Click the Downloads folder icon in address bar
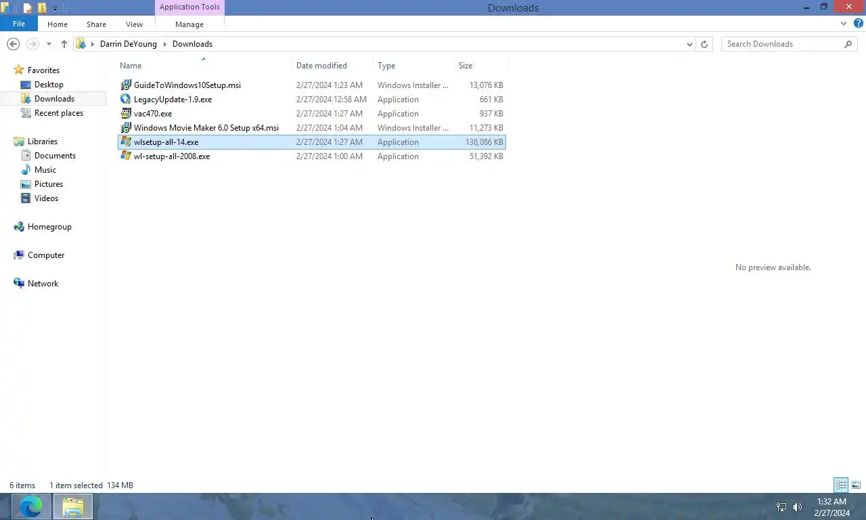866x520 pixels. pyautogui.click(x=81, y=44)
